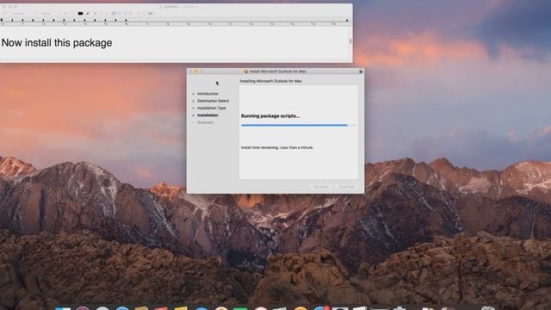Click the 'Installing Microsoft Outlook for Mac' heading
The image size is (551, 310).
270,81
